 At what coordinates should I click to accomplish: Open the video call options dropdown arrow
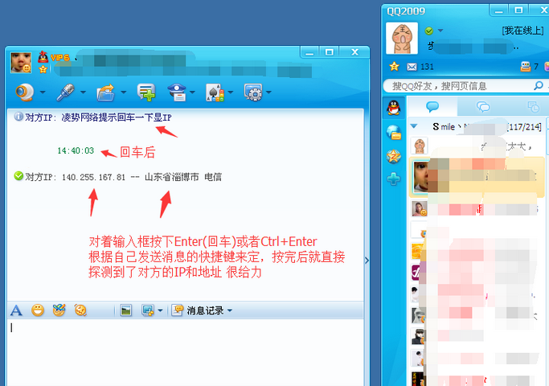click(43, 92)
